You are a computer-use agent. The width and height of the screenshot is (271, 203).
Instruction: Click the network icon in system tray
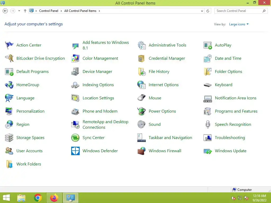coord(240,198)
